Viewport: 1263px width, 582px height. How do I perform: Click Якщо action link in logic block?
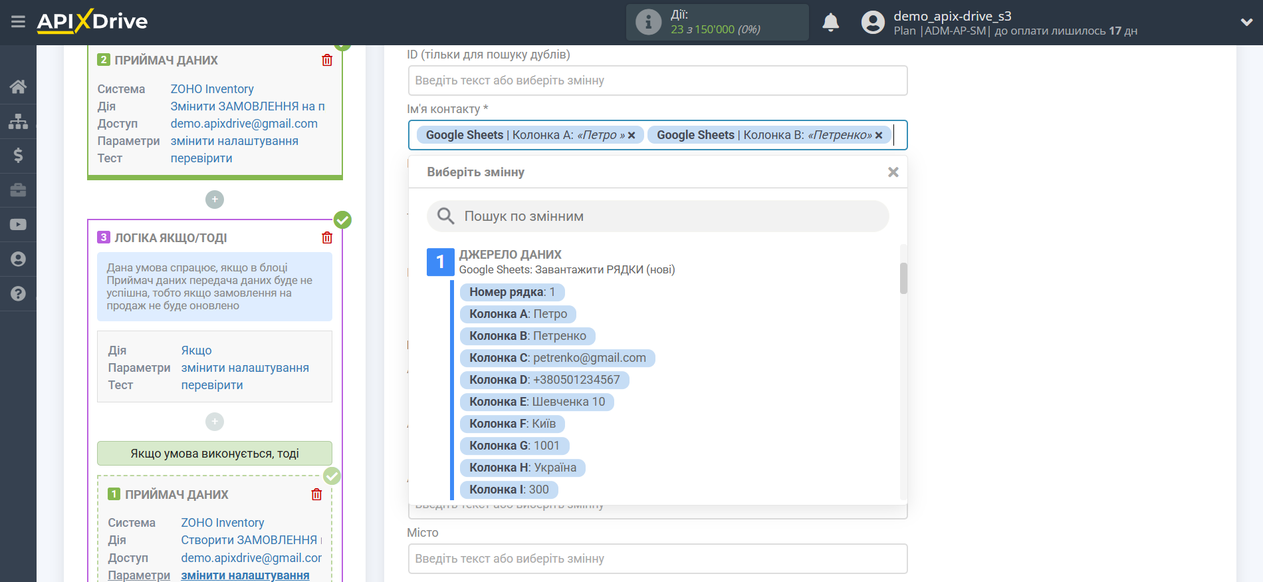click(x=196, y=351)
